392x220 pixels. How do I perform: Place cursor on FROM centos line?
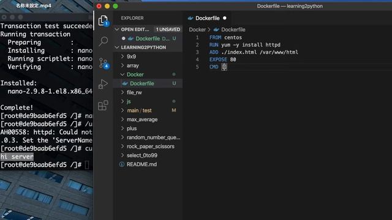tap(225, 37)
